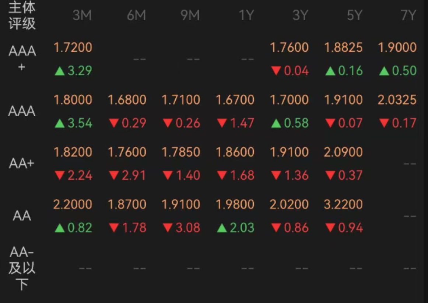Click the green up arrow beside 2.03

point(222,228)
